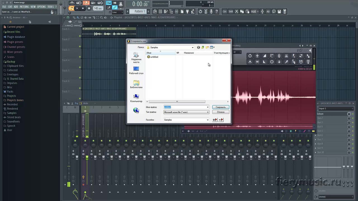Image resolution: width=358 pixels, height=201 pixels.
Task: Click plus button next to Pattern 1
Action: click(x=148, y=11)
